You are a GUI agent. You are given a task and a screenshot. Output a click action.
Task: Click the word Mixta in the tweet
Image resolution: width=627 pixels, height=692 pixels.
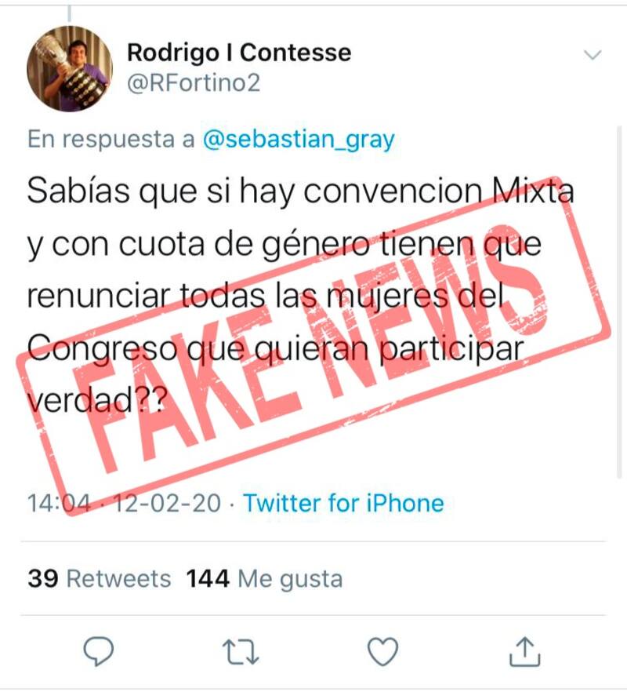533,190
